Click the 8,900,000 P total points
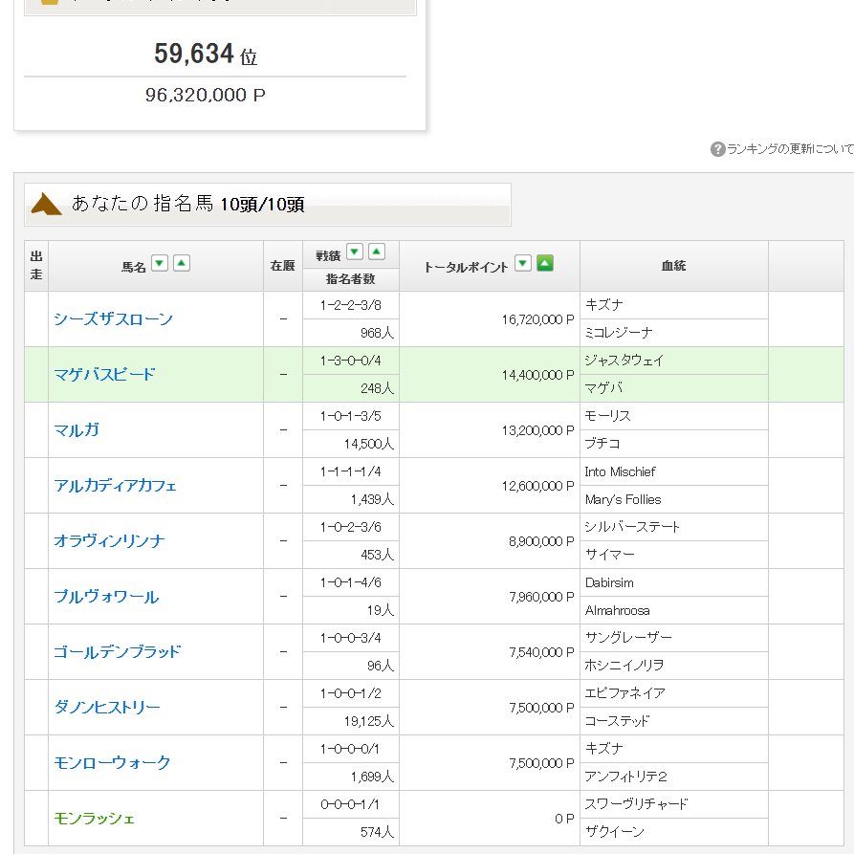Image resolution: width=854 pixels, height=854 pixels. pyautogui.click(x=541, y=542)
